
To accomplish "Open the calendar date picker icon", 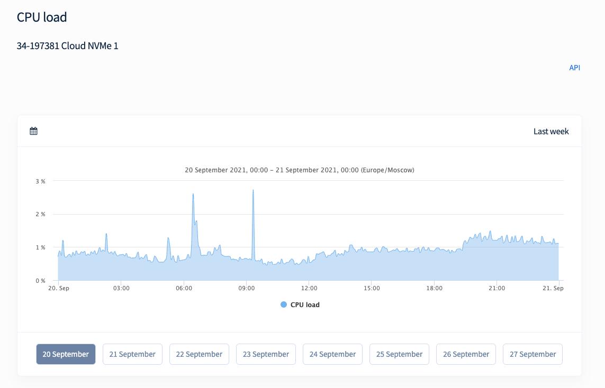I will click(33, 131).
